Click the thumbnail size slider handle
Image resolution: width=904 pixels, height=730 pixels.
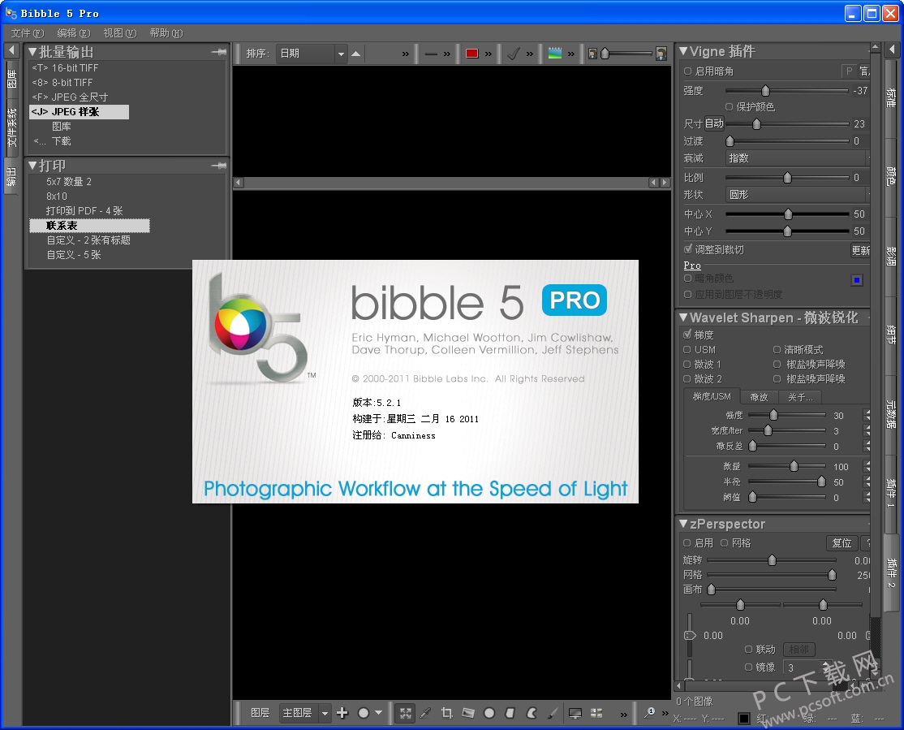point(605,54)
